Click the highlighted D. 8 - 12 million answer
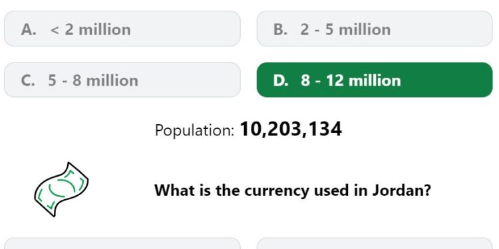This screenshot has height=249, width=499. tap(375, 80)
